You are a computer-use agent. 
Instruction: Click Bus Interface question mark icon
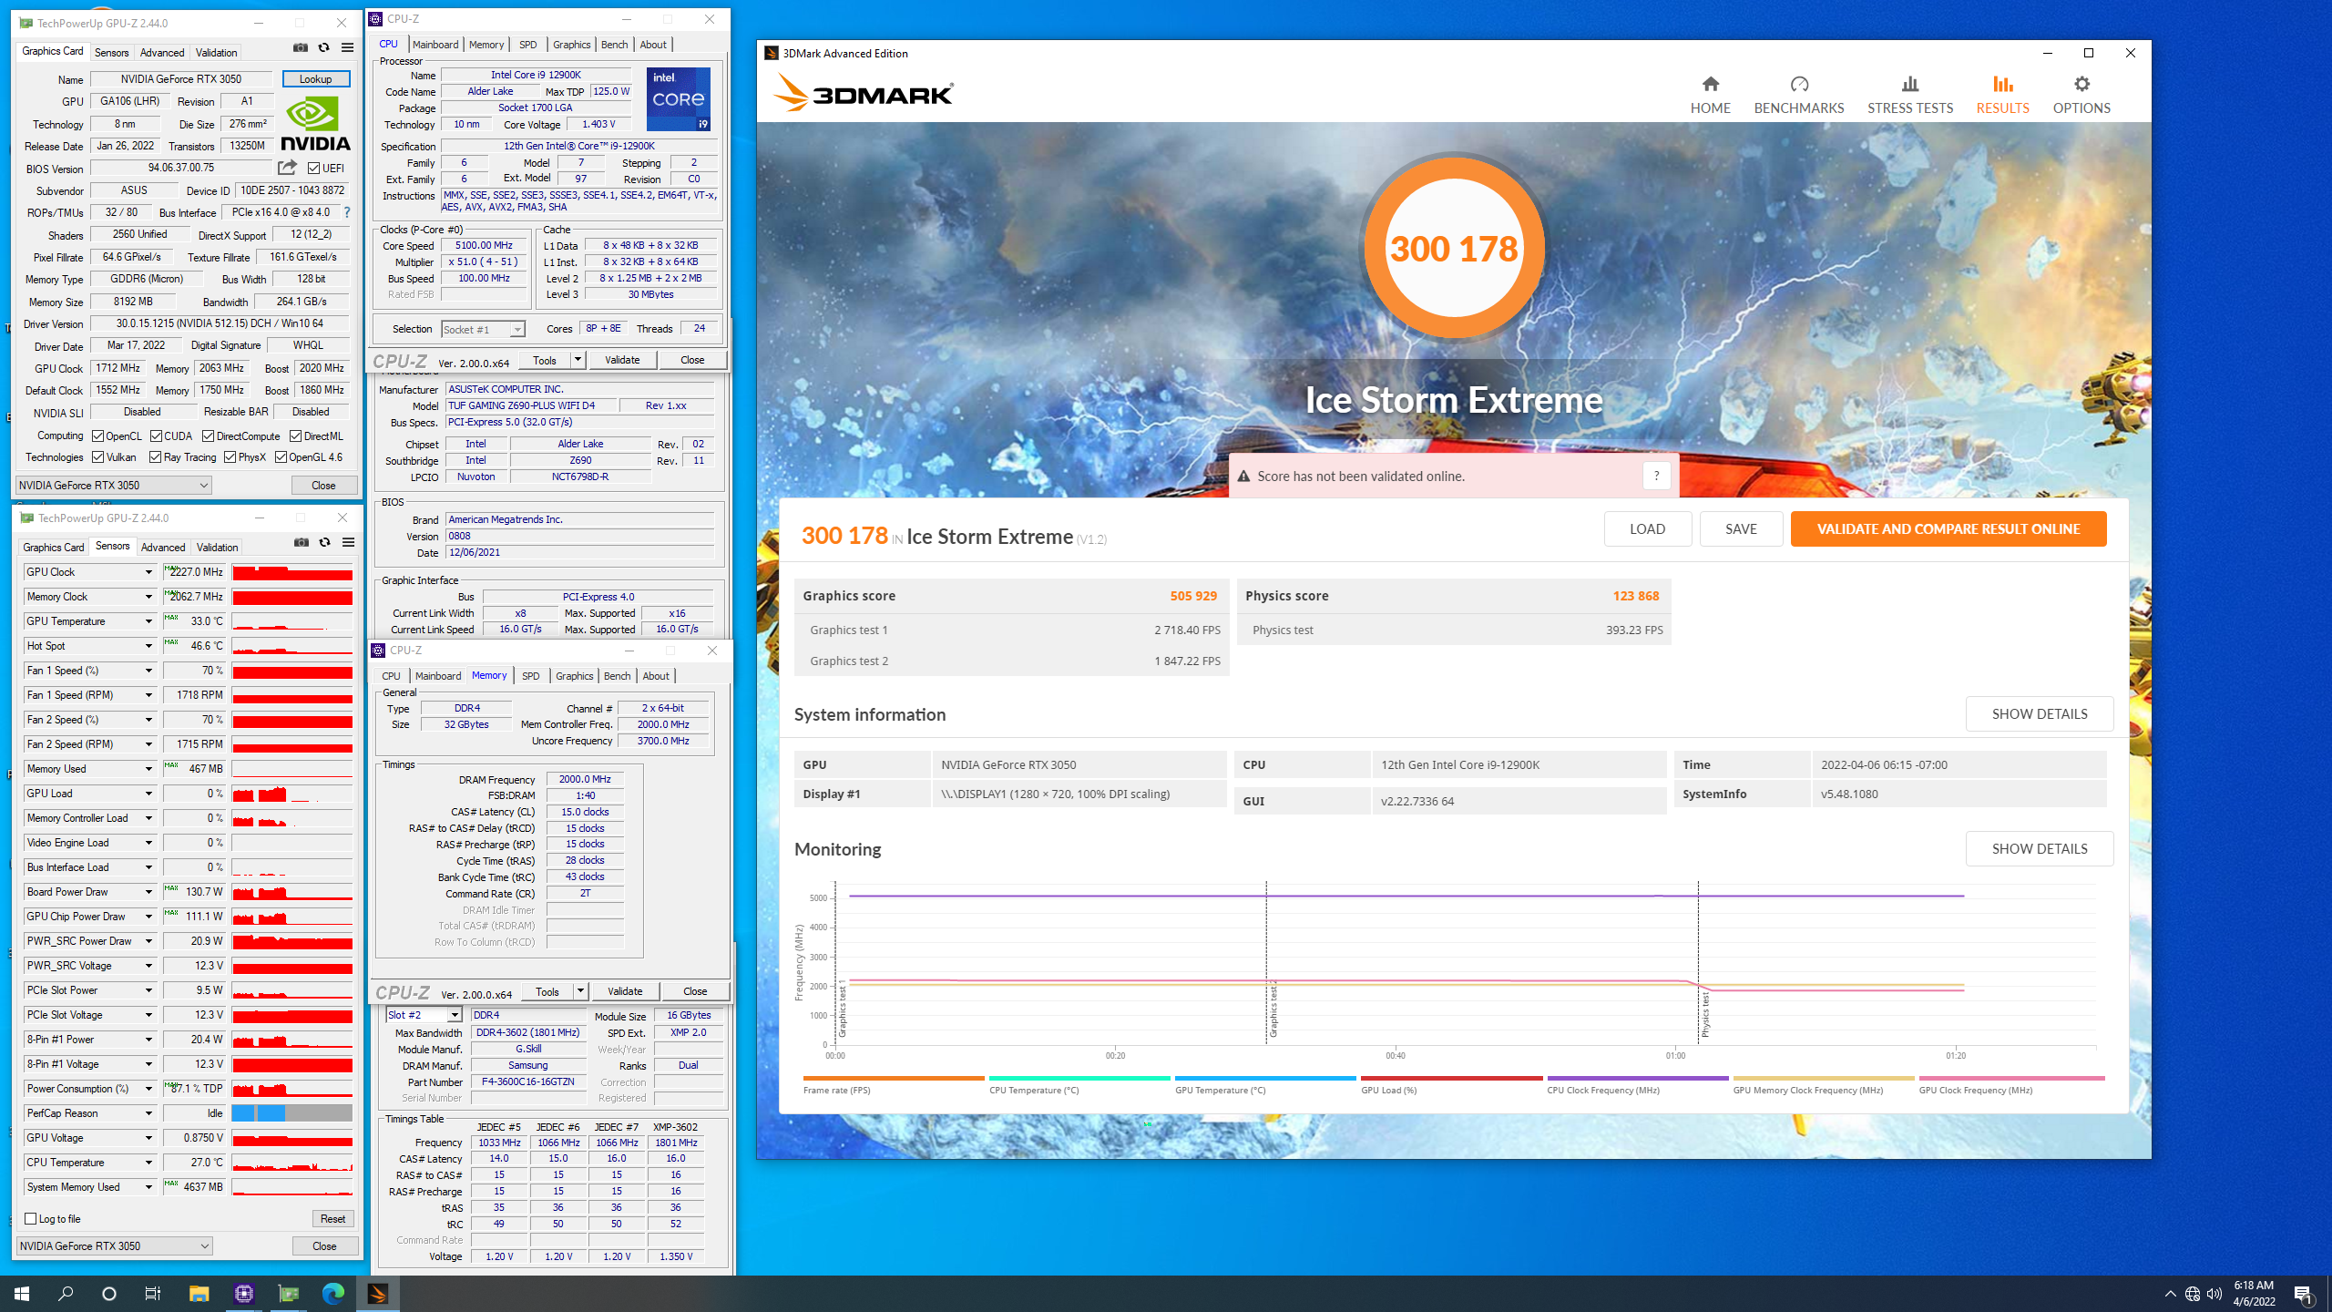click(346, 212)
